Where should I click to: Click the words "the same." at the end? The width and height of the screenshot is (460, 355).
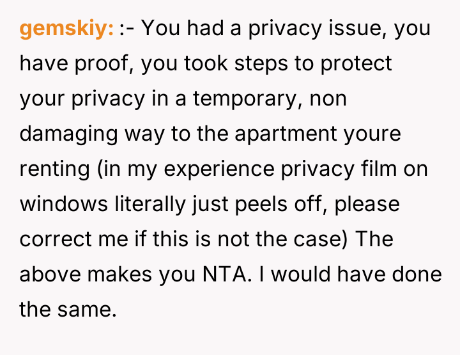tap(68, 309)
